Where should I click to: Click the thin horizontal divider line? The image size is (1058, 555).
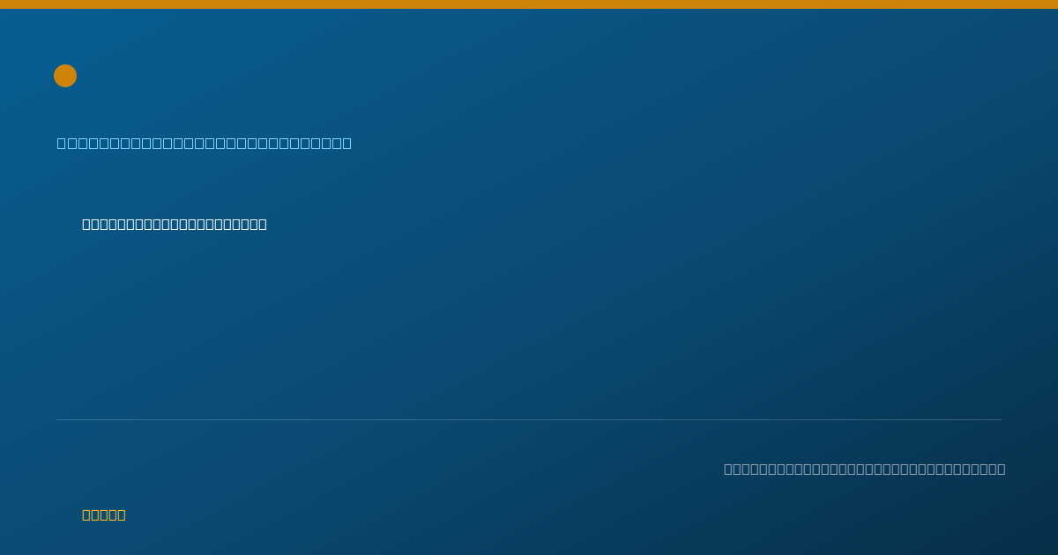529,419
